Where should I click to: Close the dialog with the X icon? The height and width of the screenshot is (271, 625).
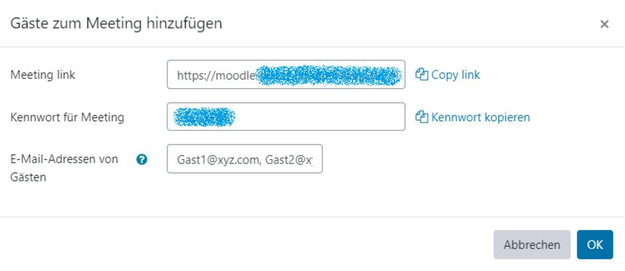[x=604, y=24]
